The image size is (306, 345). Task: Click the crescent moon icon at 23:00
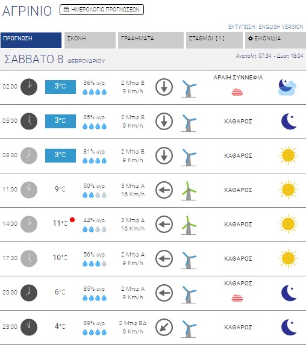pos(289,327)
